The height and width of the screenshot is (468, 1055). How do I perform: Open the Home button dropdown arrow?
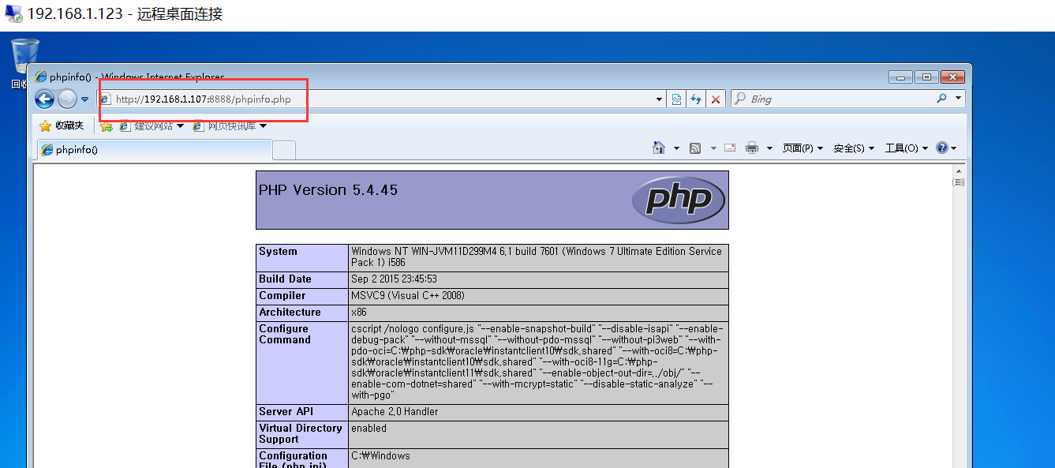click(x=676, y=148)
